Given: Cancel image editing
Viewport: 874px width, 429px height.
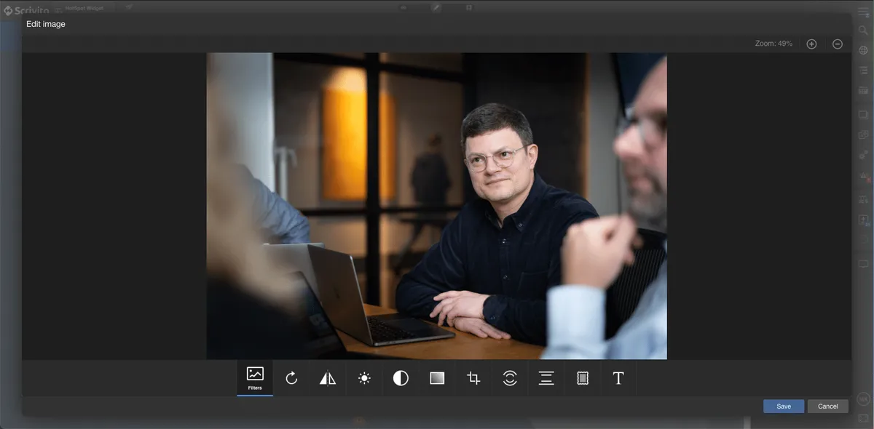Looking at the screenshot, I should 827,406.
